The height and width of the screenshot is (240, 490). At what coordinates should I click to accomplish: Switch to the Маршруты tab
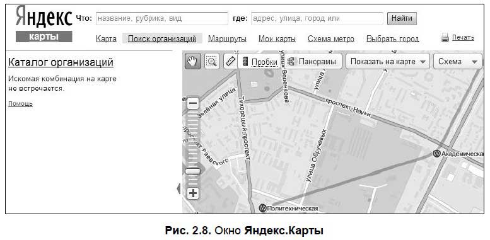pyautogui.click(x=227, y=38)
